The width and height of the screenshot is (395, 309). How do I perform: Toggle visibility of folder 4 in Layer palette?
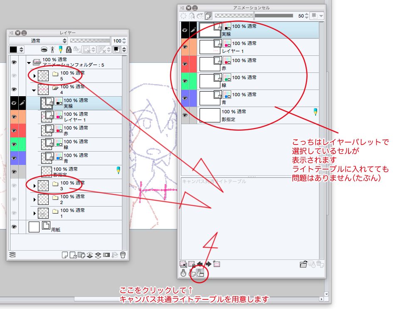[x=14, y=89]
